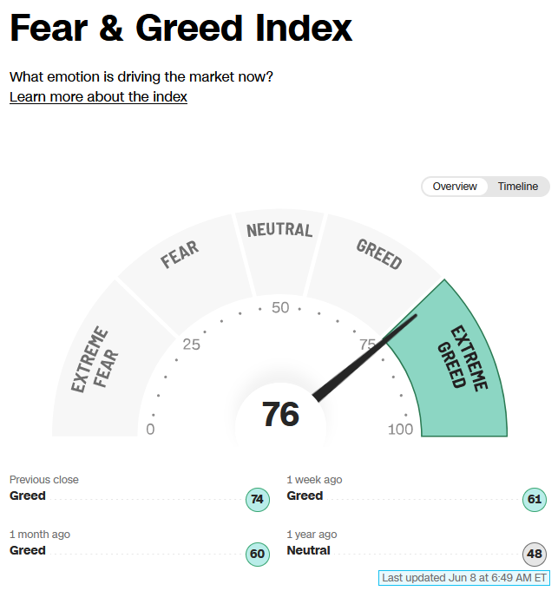The width and height of the screenshot is (558, 604).
Task: Click the Previous close Greed label
Action: pyautogui.click(x=28, y=496)
